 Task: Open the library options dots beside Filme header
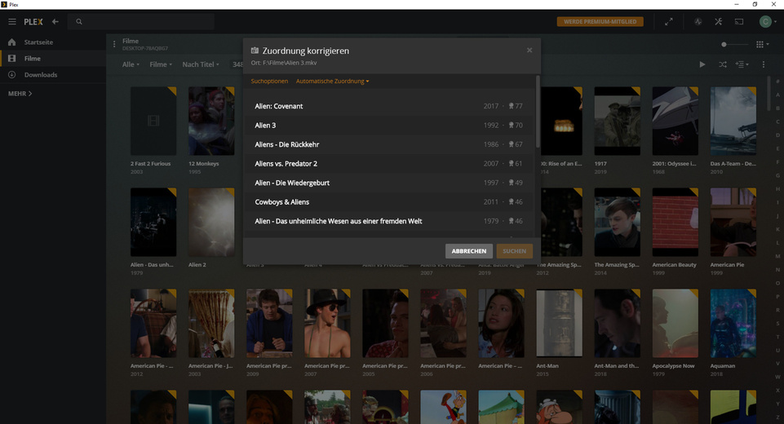(114, 44)
